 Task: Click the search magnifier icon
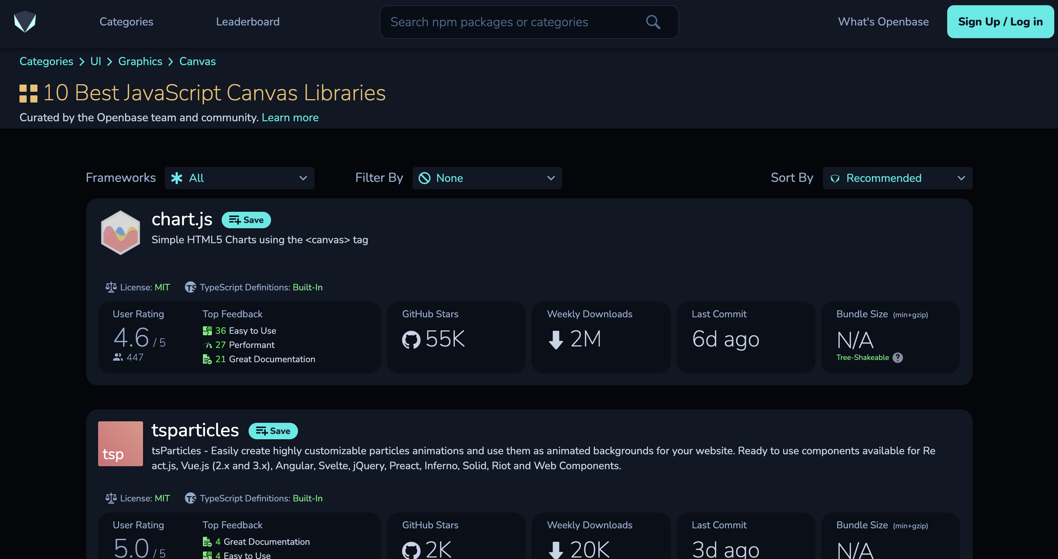pyautogui.click(x=653, y=22)
